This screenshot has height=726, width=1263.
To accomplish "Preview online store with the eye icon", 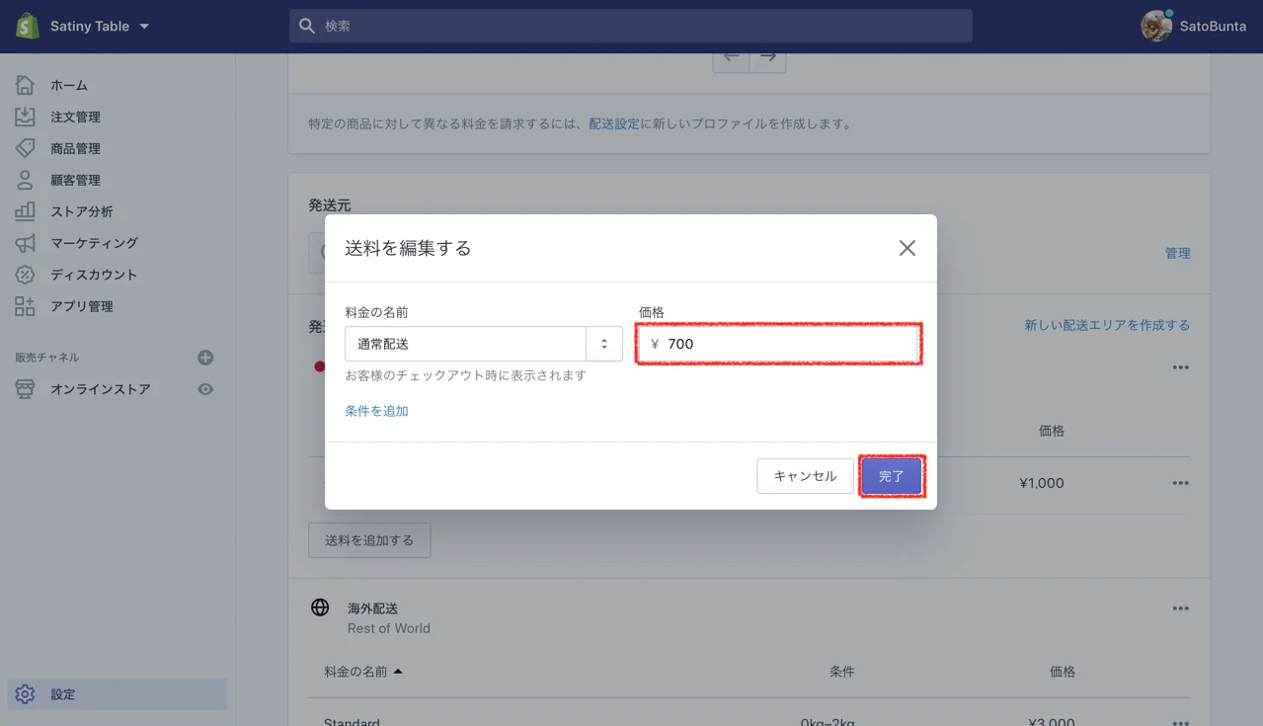I will point(205,389).
